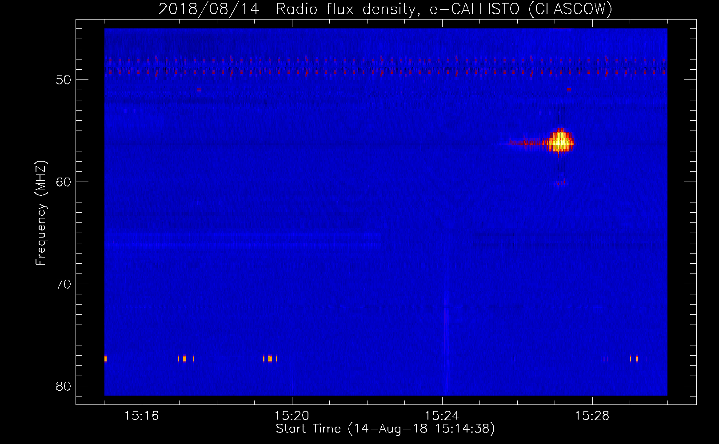Click the 80 frequency tick label

[x=64, y=386]
